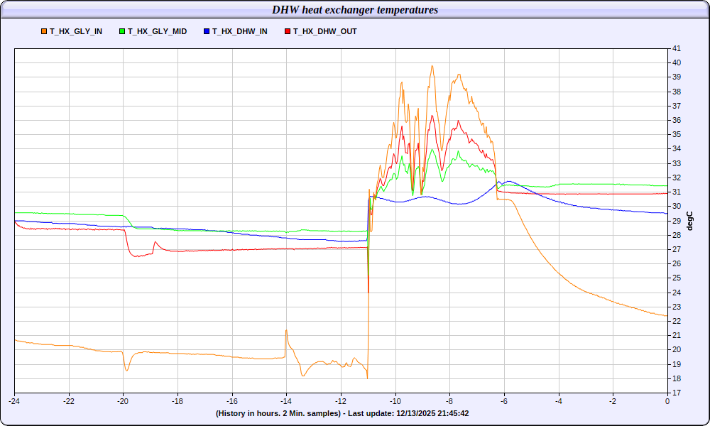Click the 17 value on the y-axis

pyautogui.click(x=677, y=393)
